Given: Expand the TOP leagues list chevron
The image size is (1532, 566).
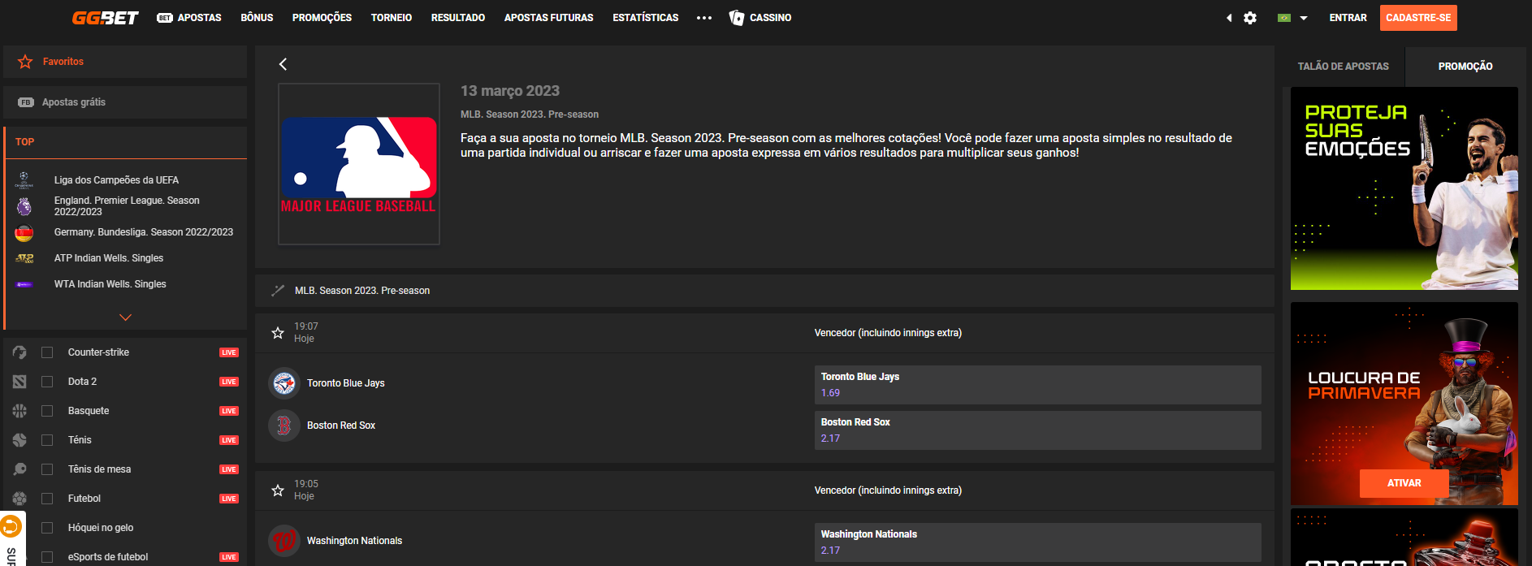Looking at the screenshot, I should (125, 318).
